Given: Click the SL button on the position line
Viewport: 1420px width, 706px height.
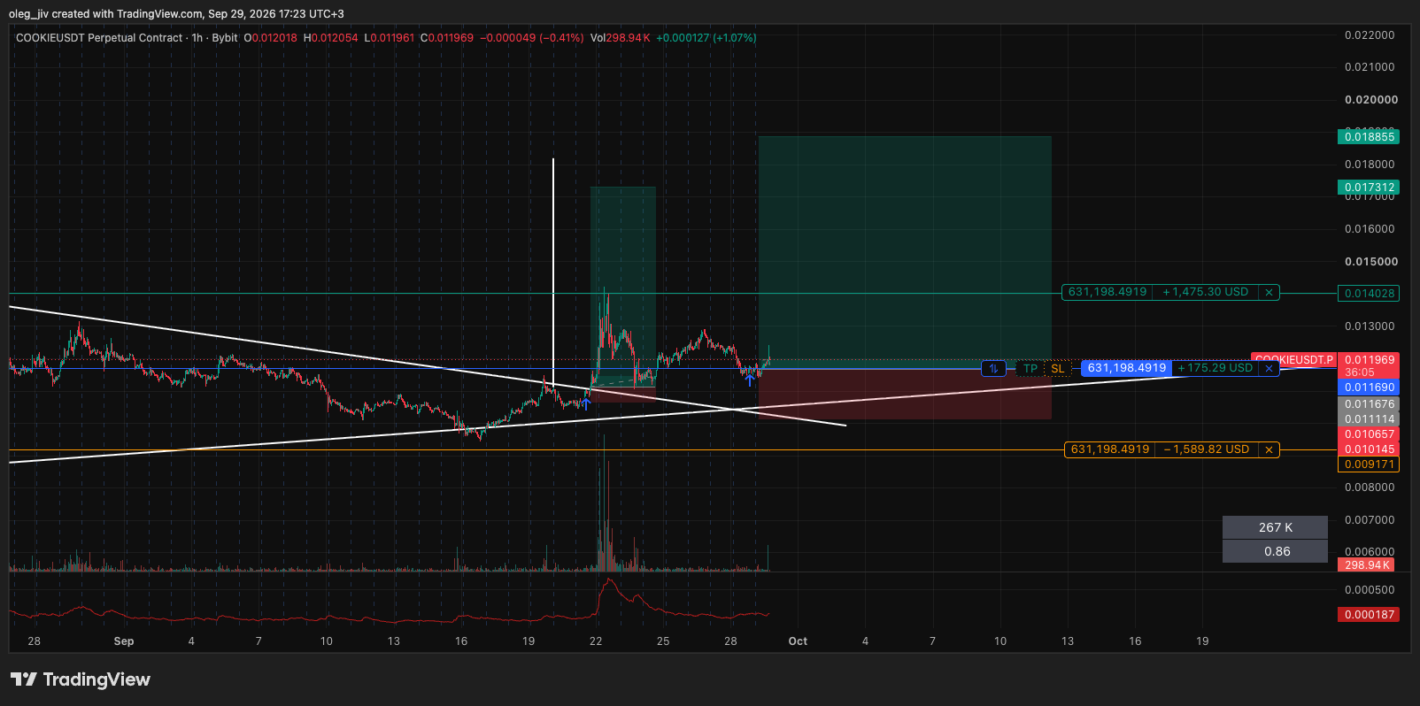Looking at the screenshot, I should 1058,368.
